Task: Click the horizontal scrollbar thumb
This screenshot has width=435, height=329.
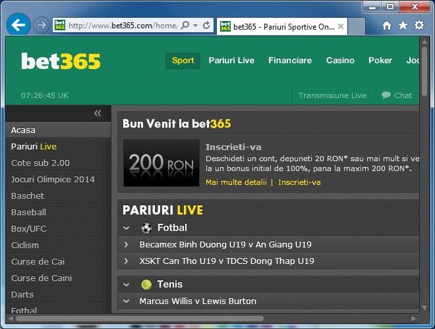Action: pos(140,318)
